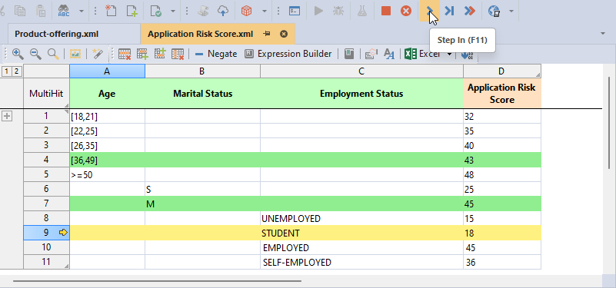Click the Copy icon in top toolbar
The width and height of the screenshot is (616, 288).
(x=20, y=11)
